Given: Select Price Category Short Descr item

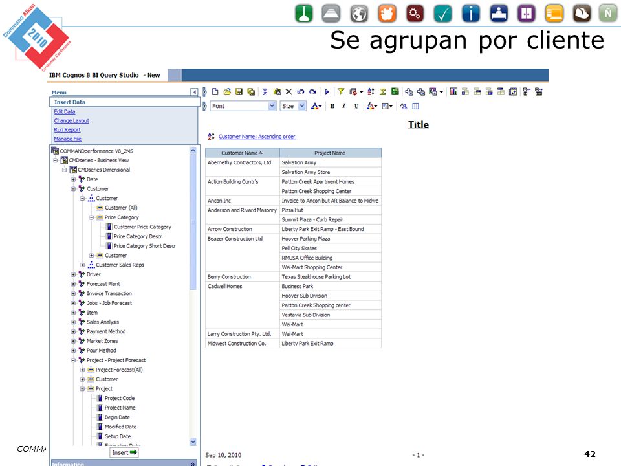Looking at the screenshot, I should click(145, 246).
